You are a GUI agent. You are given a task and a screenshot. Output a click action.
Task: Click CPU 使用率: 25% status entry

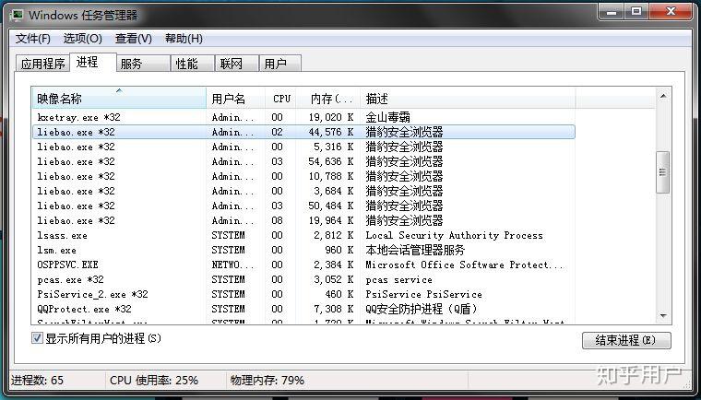(x=154, y=381)
